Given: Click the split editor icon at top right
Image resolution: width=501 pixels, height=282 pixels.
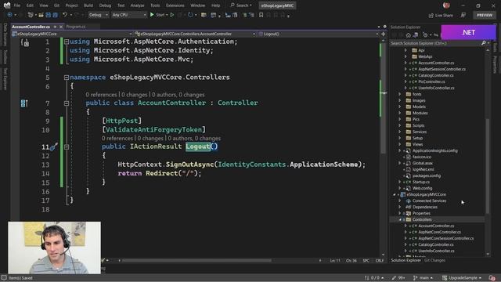Looking at the screenshot, I should 383,34.
